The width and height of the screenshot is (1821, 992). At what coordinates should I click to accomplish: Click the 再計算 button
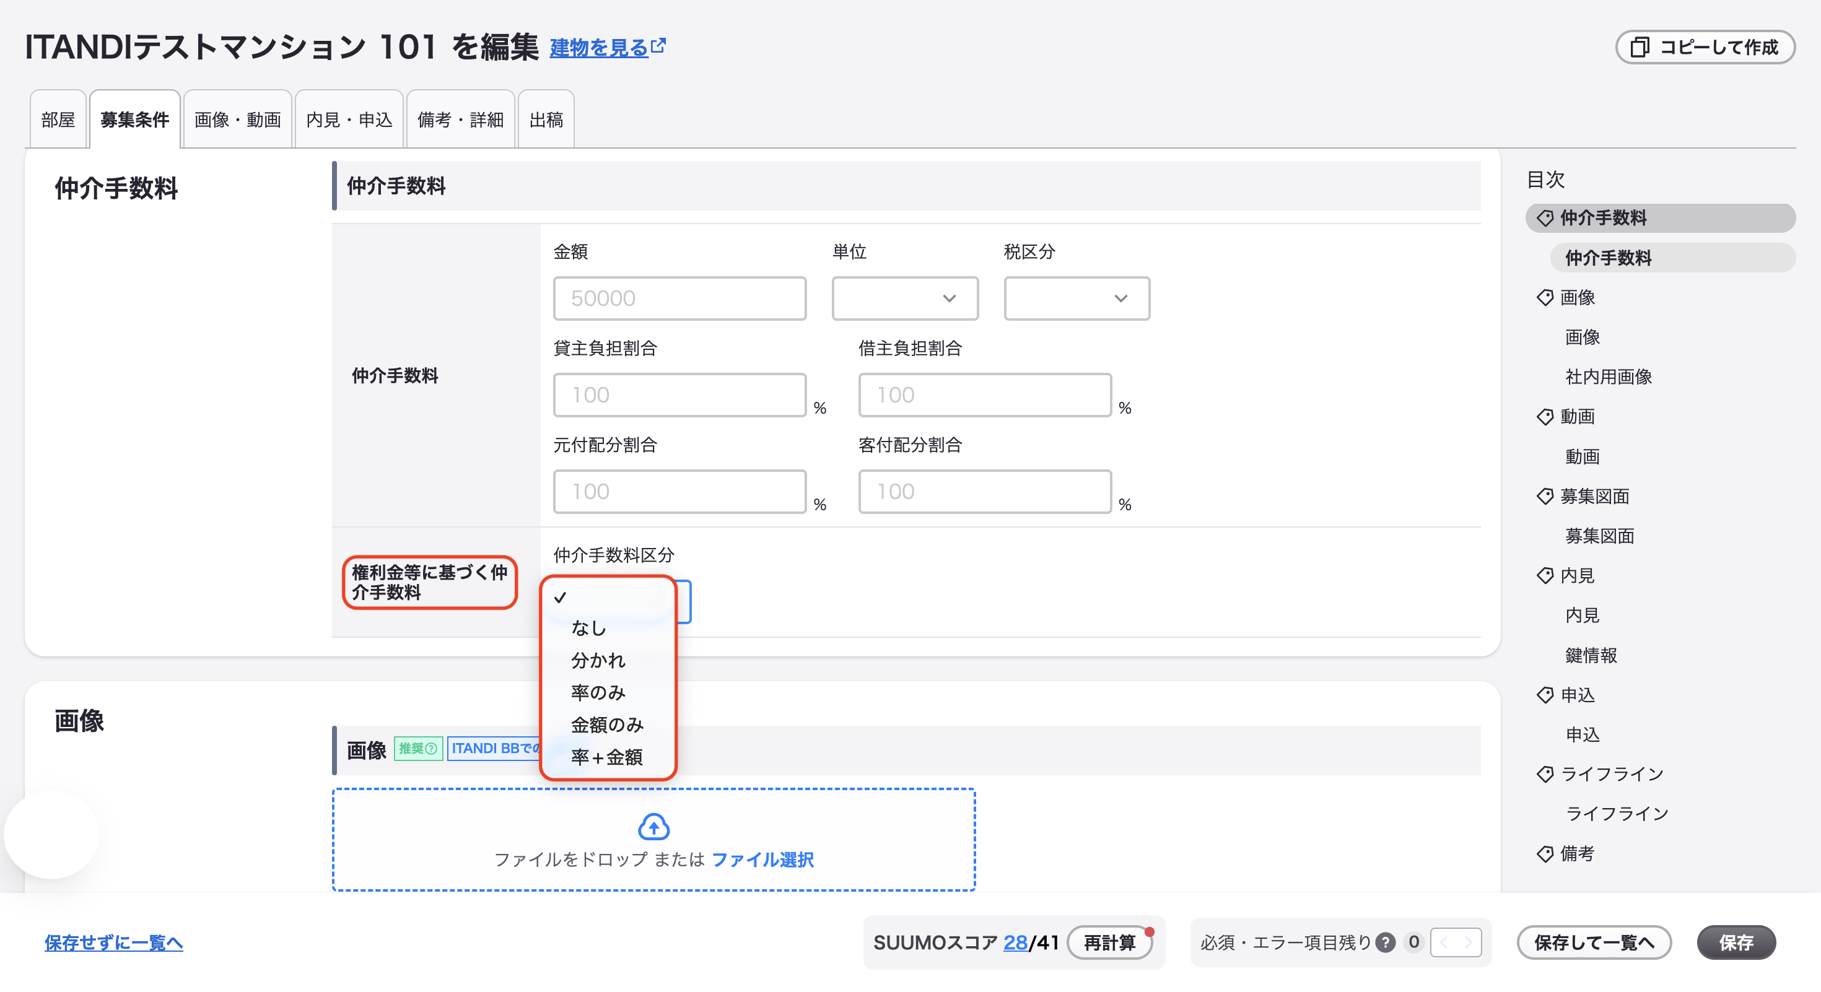[x=1110, y=942]
